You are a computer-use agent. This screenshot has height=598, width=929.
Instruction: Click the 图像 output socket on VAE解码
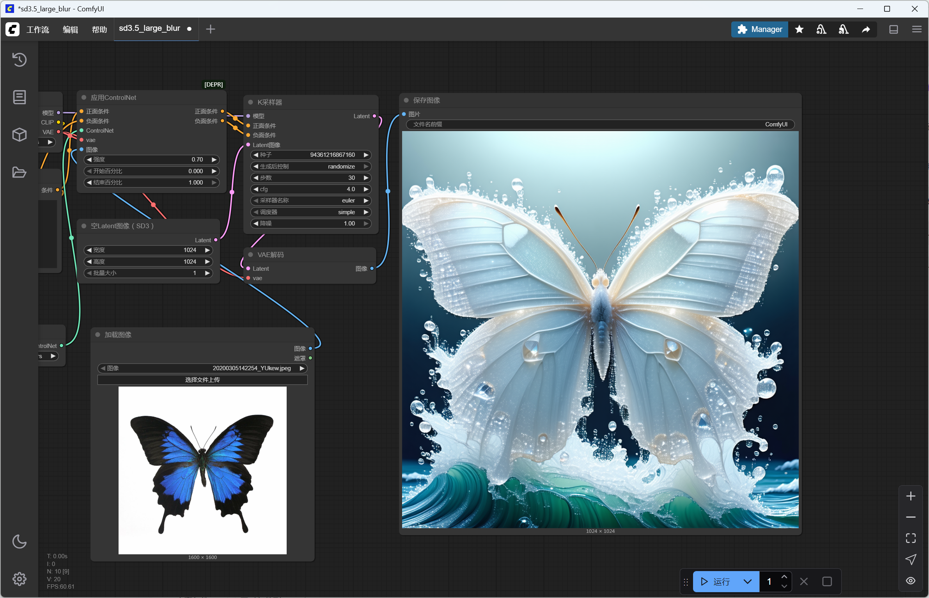(x=372, y=268)
